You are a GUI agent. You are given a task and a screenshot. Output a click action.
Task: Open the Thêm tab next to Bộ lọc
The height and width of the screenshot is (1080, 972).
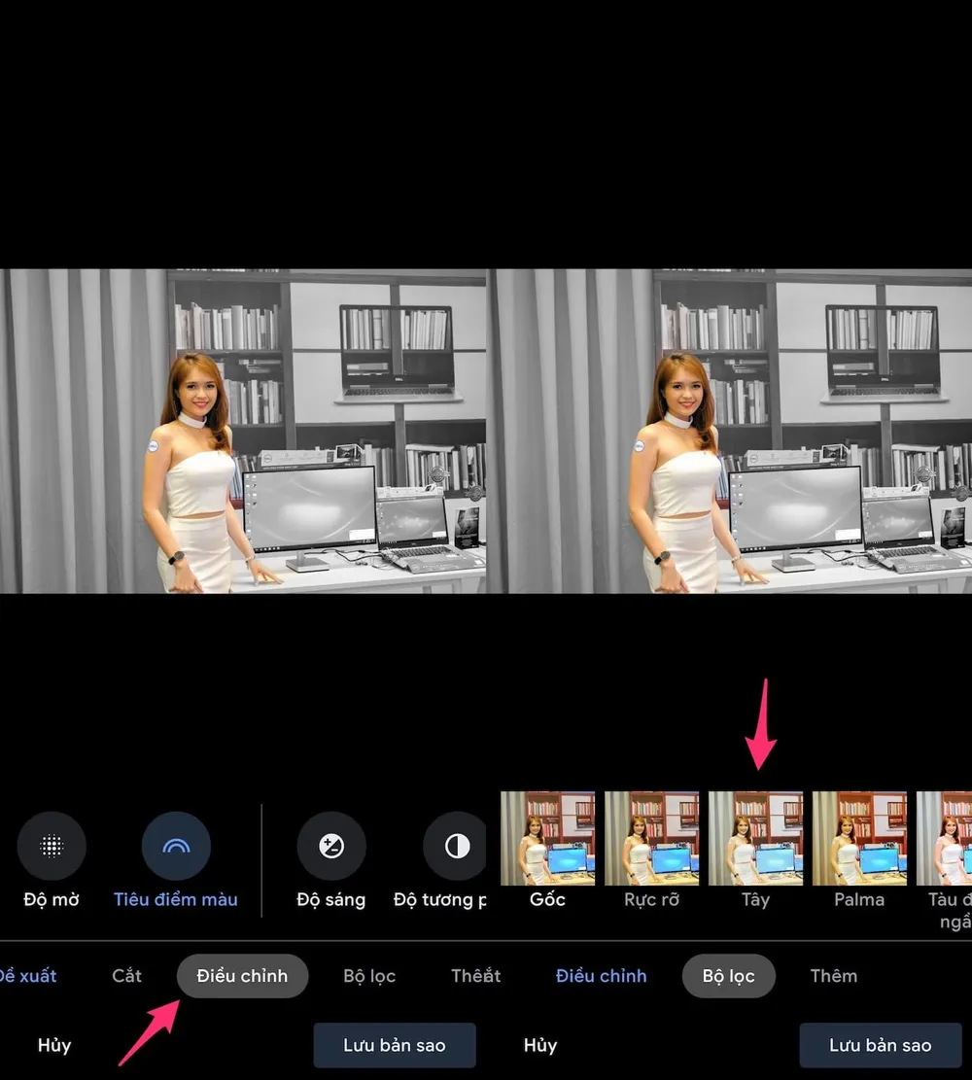point(834,976)
